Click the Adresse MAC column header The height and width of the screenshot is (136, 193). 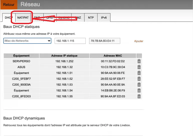click(x=113, y=56)
